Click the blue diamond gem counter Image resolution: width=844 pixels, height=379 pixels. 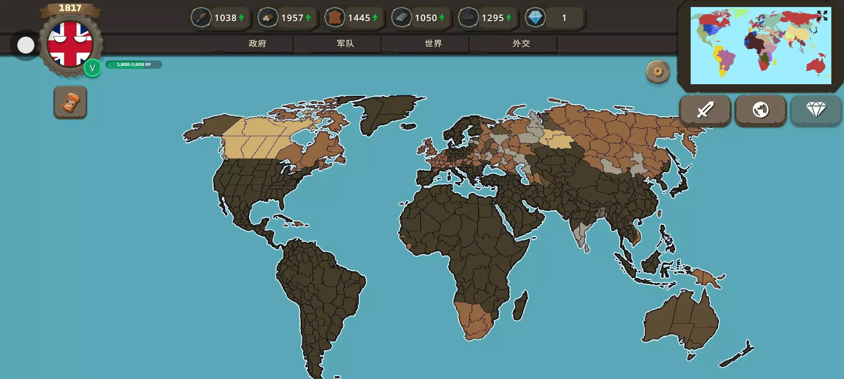coord(535,18)
